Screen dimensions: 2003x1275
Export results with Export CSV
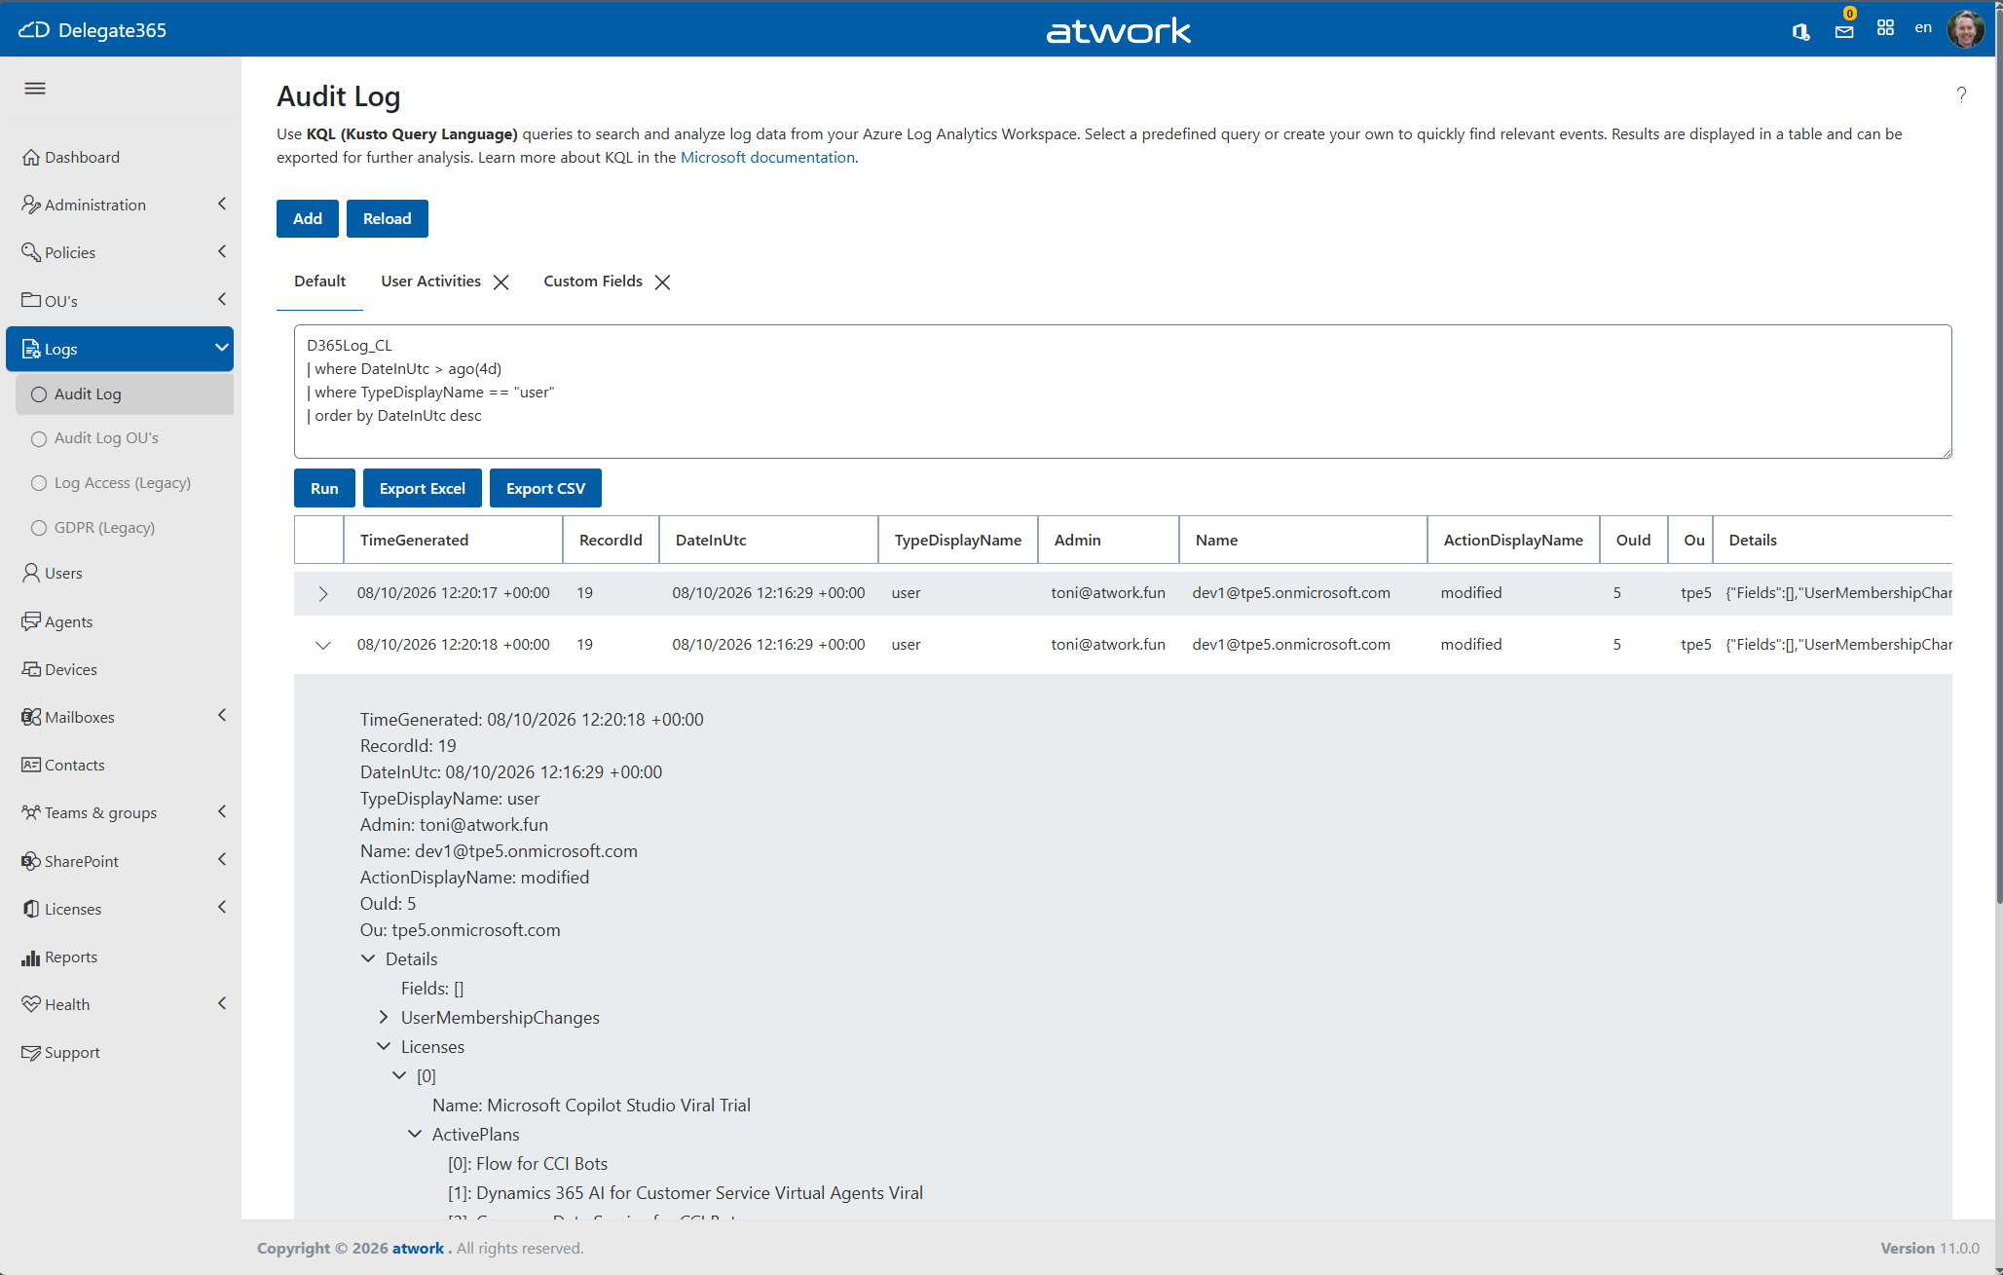(545, 489)
